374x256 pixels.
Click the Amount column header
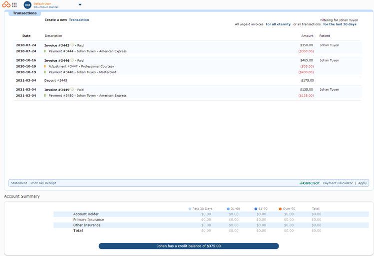(307, 36)
